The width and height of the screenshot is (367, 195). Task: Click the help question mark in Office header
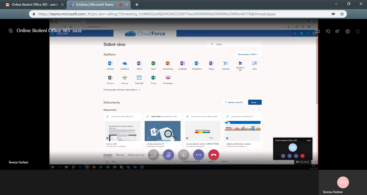pos(308,33)
